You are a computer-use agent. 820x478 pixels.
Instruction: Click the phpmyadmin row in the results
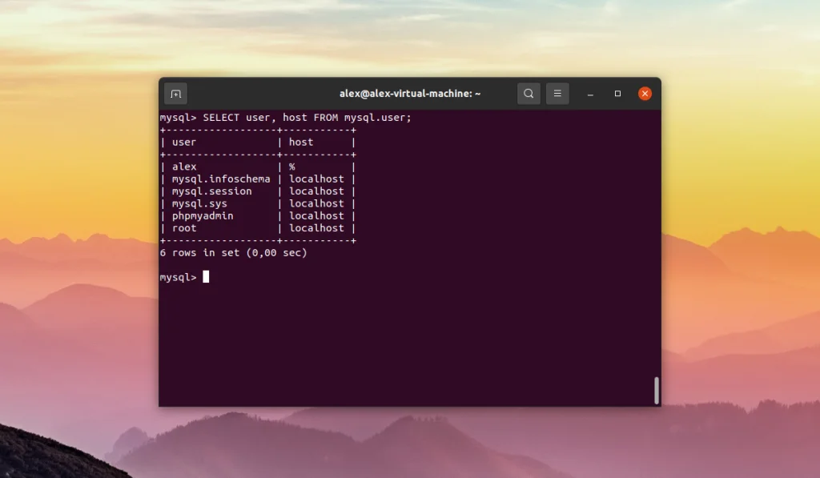(x=203, y=215)
